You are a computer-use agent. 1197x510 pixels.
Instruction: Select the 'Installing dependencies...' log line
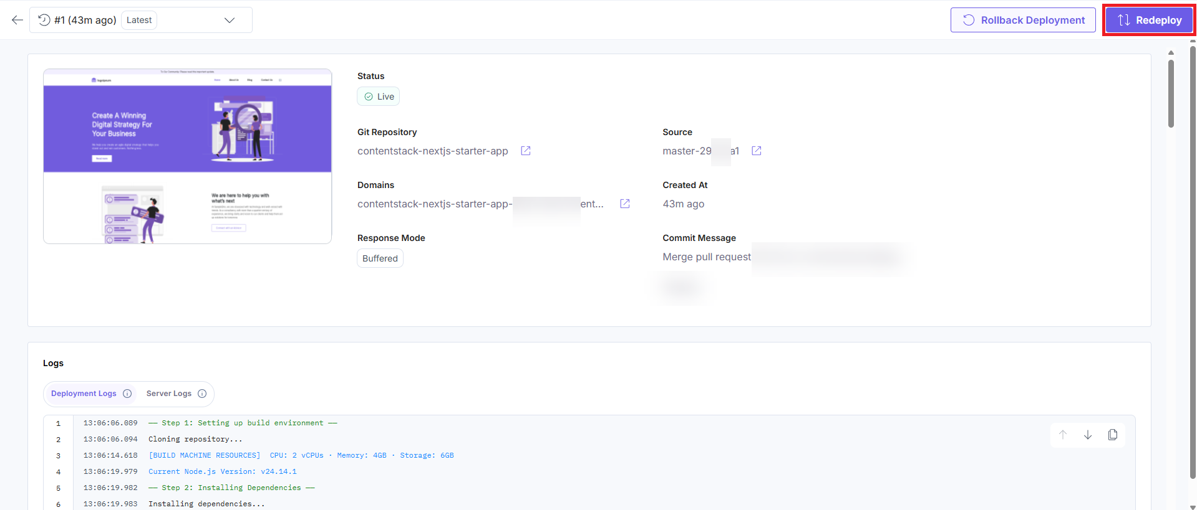206,504
